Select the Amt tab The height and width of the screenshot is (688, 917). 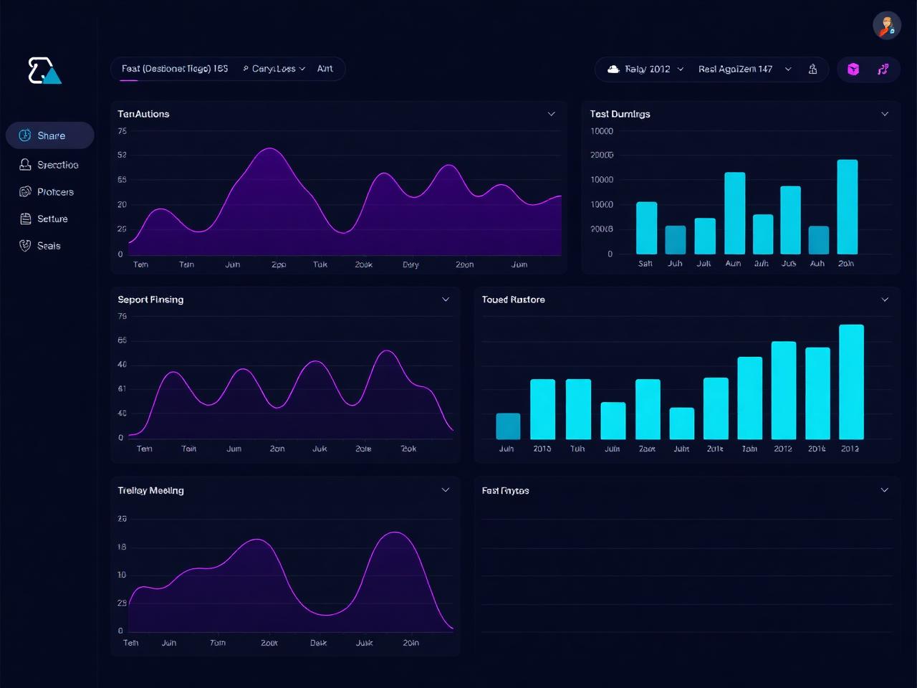[325, 69]
